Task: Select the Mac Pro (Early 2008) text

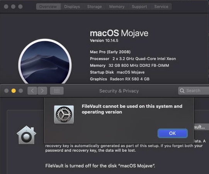Action: click(x=110, y=52)
